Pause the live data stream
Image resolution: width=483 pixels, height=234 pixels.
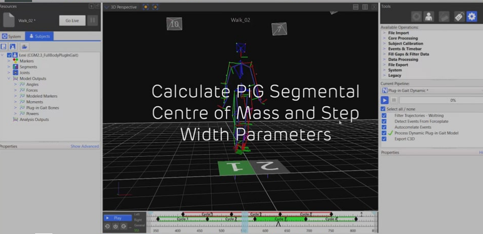point(93,20)
